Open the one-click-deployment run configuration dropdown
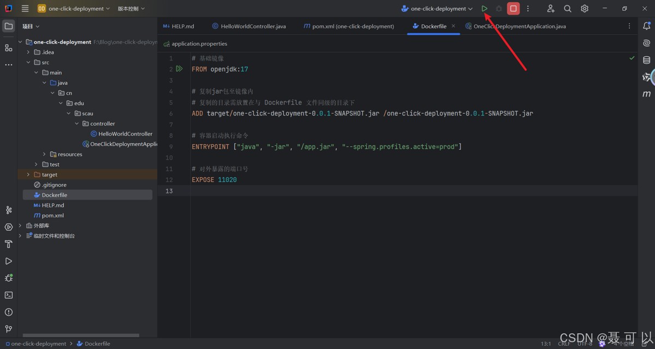This screenshot has height=349, width=655. [437, 9]
